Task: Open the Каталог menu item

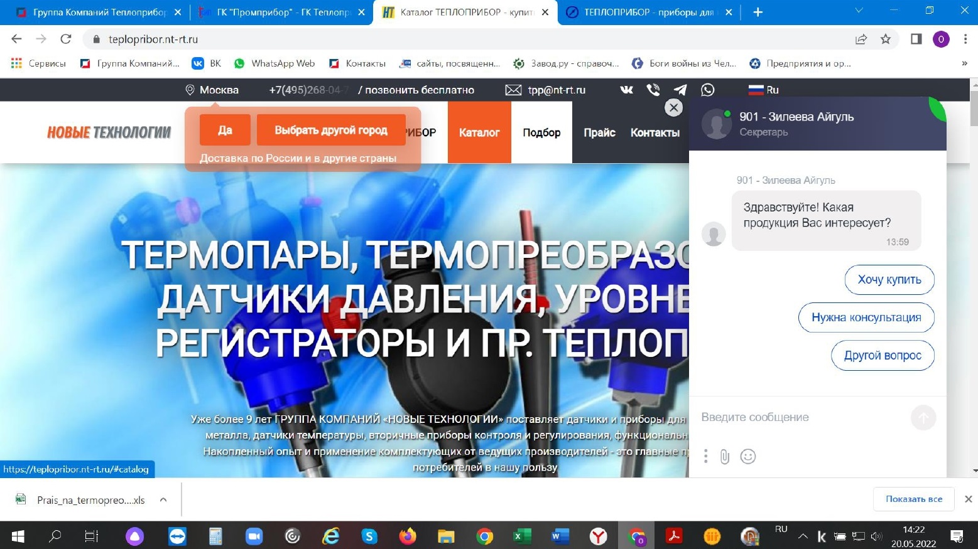Action: click(479, 132)
